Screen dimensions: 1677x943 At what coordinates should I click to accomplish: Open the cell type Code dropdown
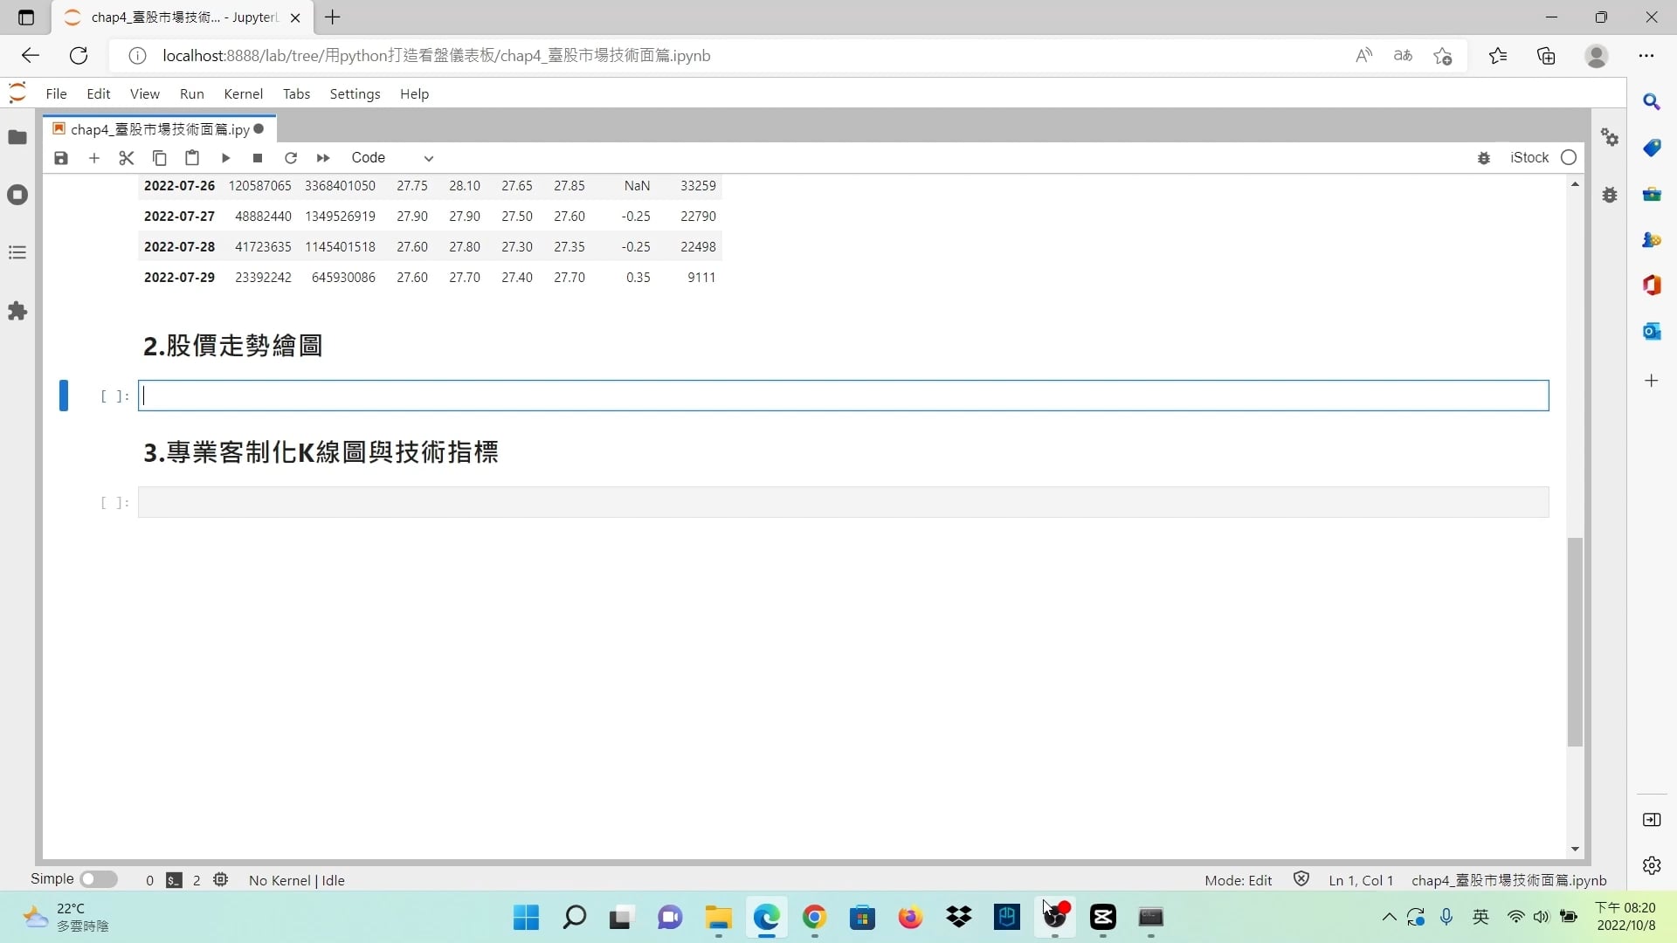click(392, 158)
